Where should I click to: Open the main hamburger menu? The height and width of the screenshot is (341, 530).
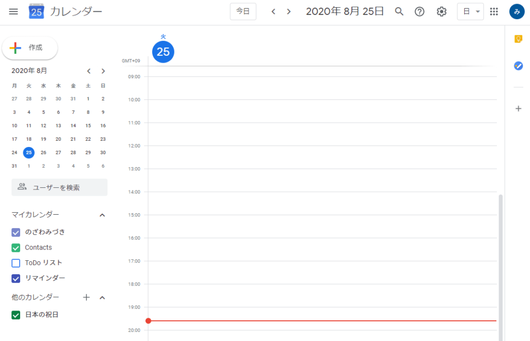point(13,11)
